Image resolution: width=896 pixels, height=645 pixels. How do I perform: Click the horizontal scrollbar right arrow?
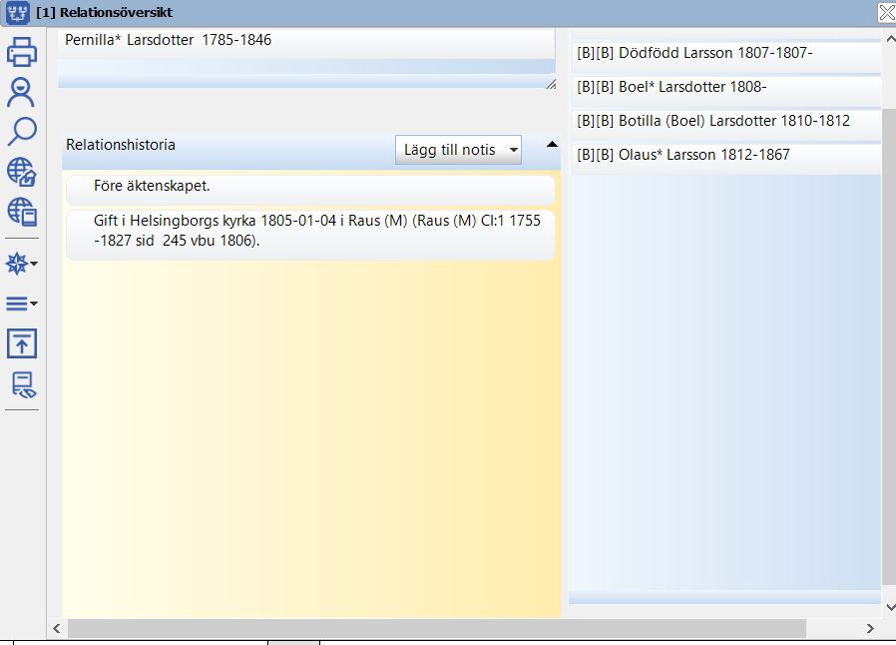coord(870,628)
